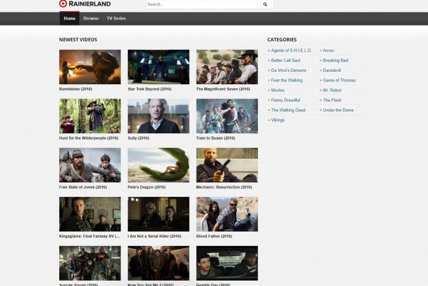
Task: Focus the Search input field
Action: [x=202, y=4]
